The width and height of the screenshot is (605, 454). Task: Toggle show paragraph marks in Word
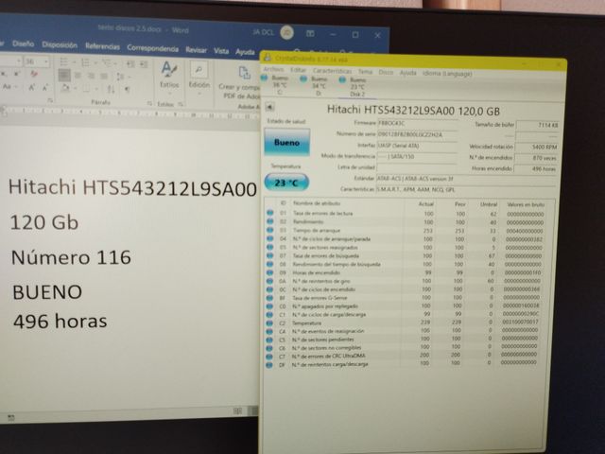(127, 89)
